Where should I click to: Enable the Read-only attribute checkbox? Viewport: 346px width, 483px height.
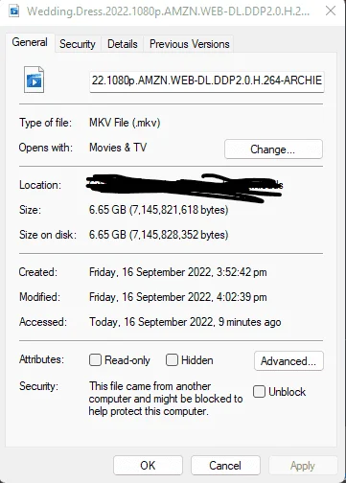[x=95, y=360]
